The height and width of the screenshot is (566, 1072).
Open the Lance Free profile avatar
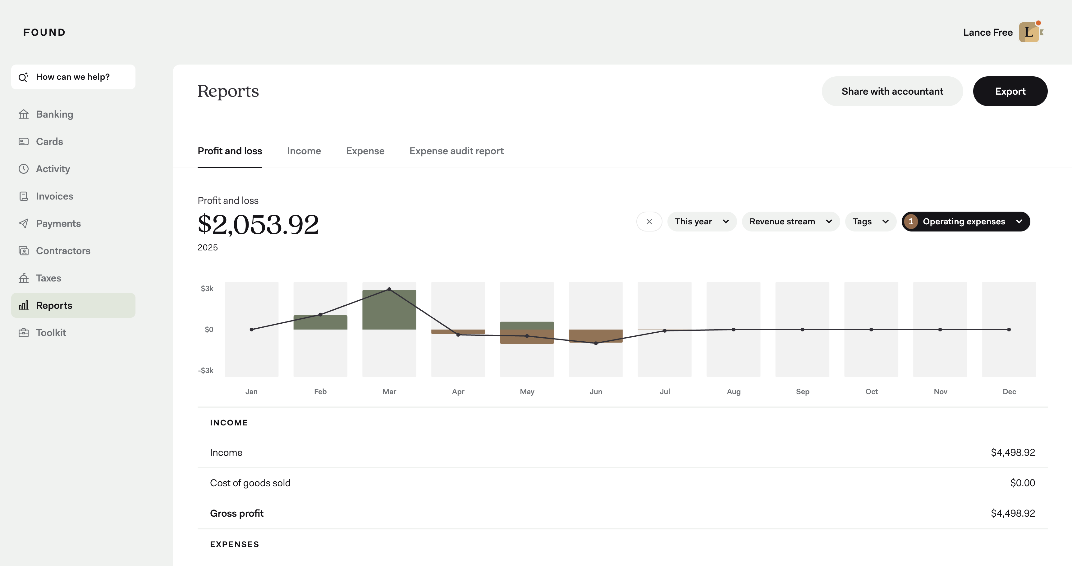[1029, 32]
